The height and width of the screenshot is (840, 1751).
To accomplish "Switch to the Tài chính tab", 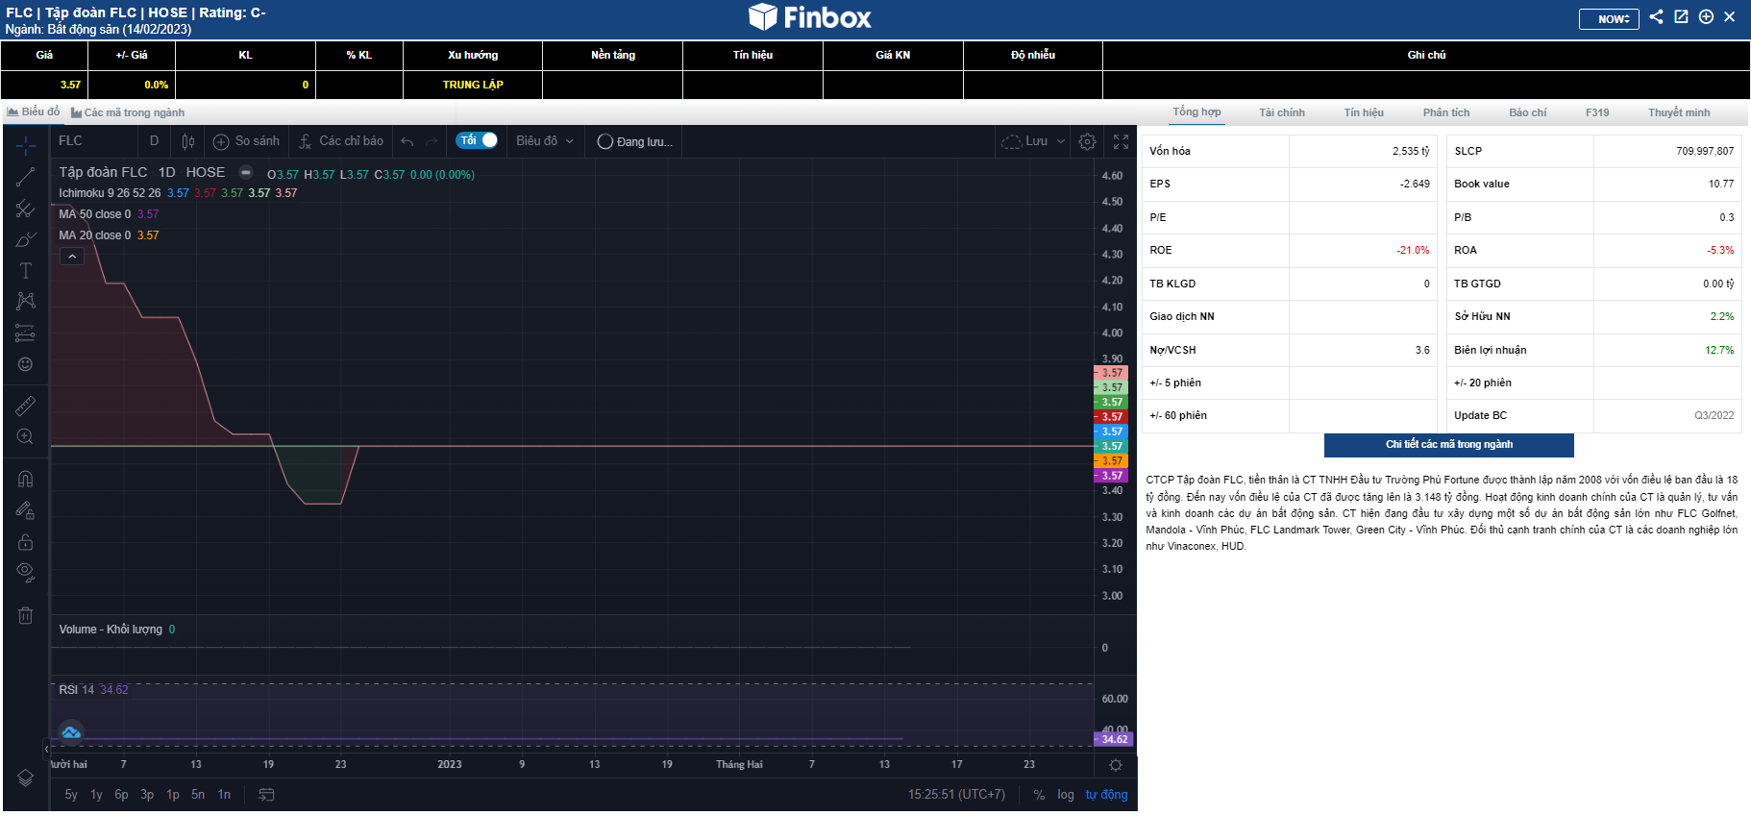I will (1282, 112).
